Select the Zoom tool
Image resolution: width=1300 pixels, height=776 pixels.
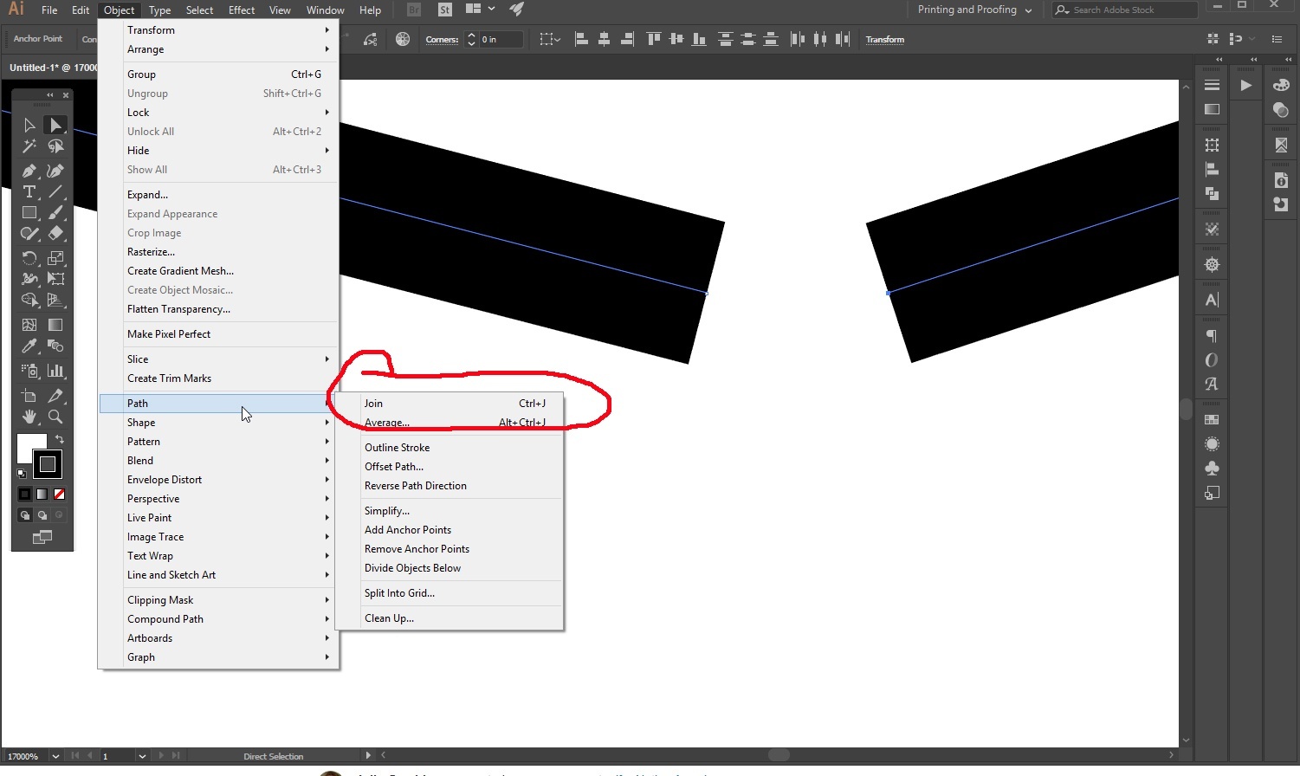pos(55,417)
